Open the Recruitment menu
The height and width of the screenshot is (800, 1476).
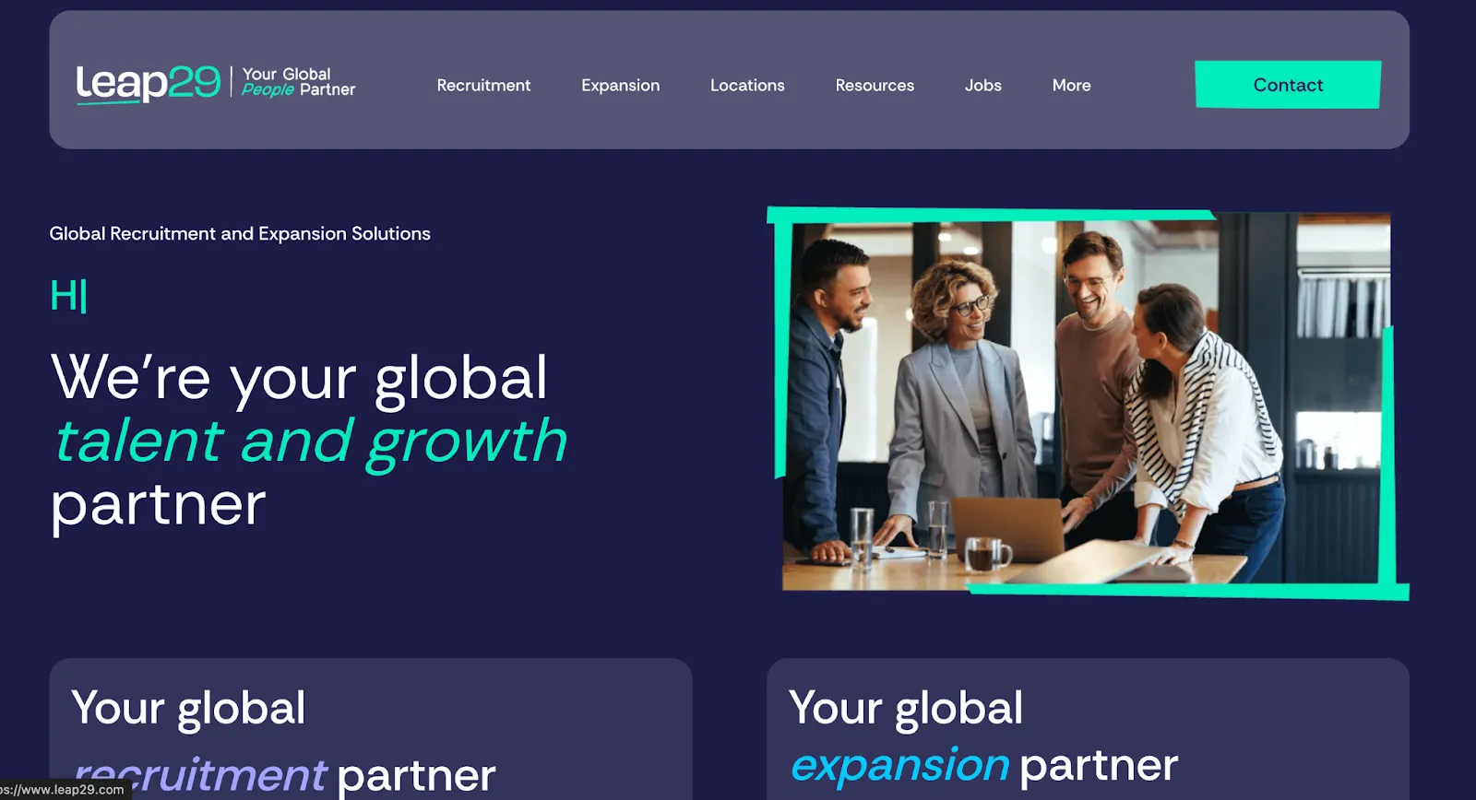[x=483, y=85]
